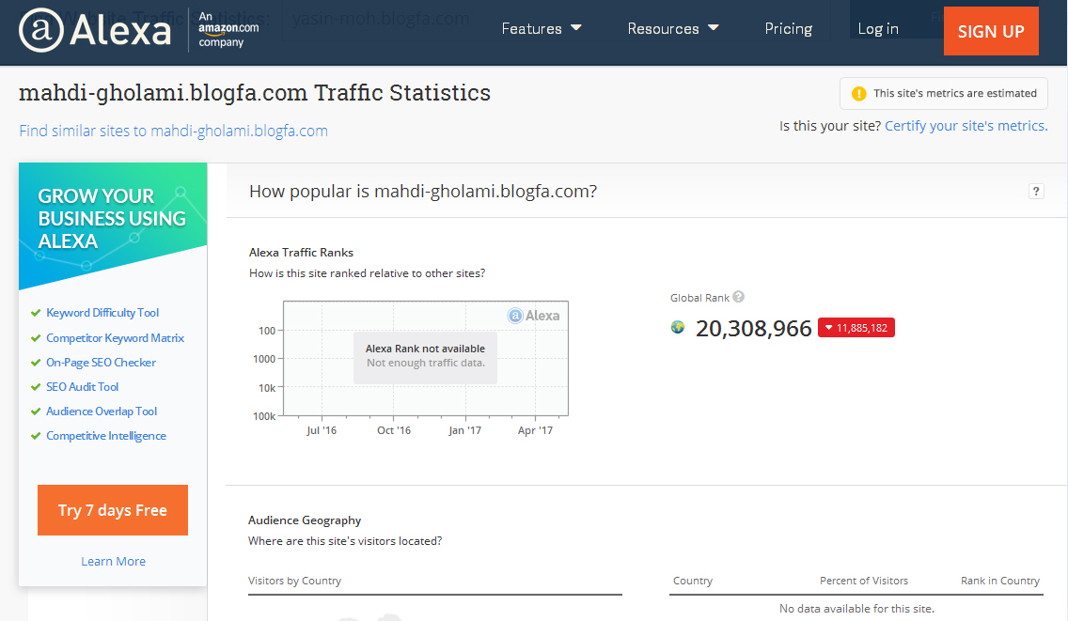This screenshot has height=621, width=1068.
Task: Click the Audience Geography heading
Action: pyautogui.click(x=305, y=520)
